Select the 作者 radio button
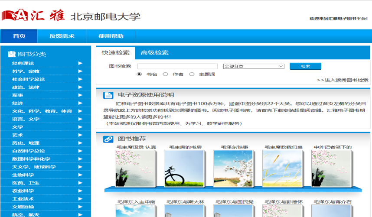Image resolution: width=372 pixels, height=217 pixels. tap(165, 74)
